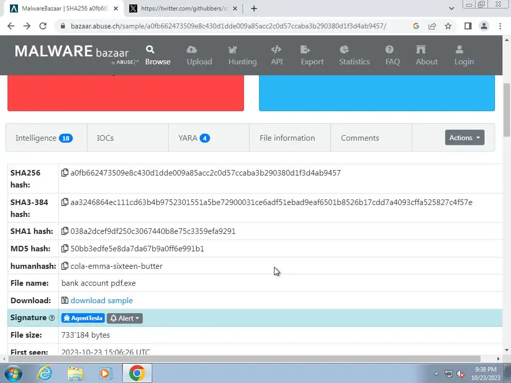Launch Internet Explorer from taskbar

point(44,373)
